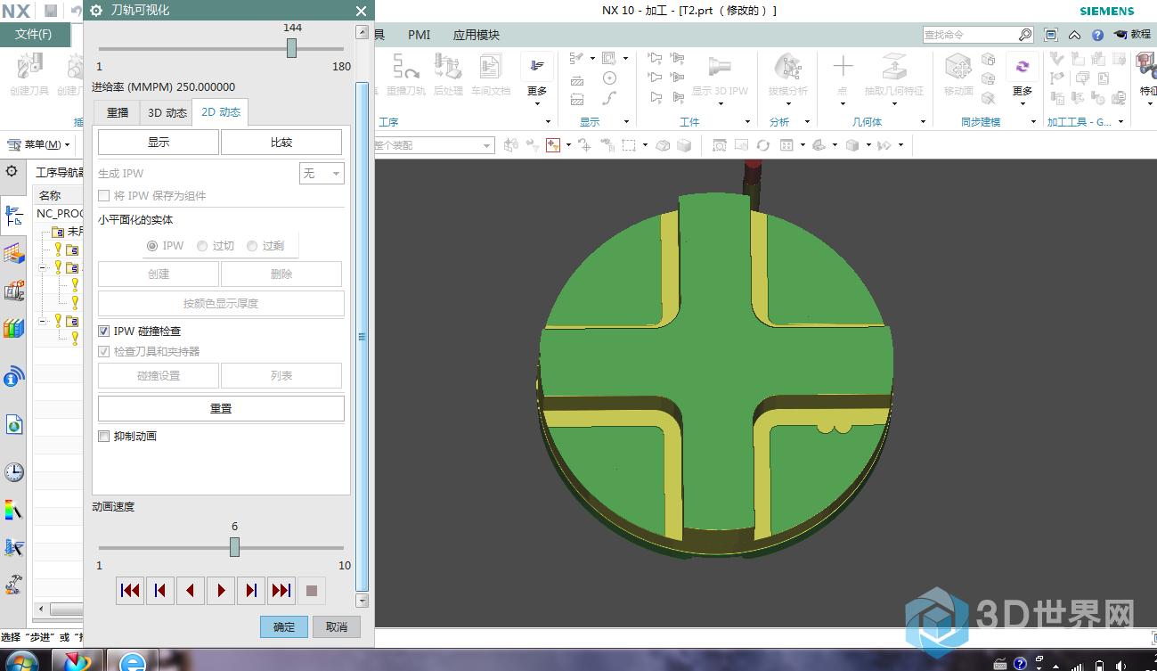Switch to the 2D 动态 tab
Viewport: 1157px width, 671px height.
pyautogui.click(x=220, y=112)
